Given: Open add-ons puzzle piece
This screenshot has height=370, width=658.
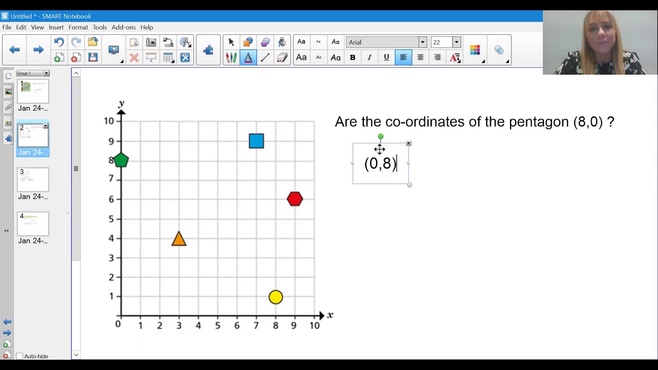Looking at the screenshot, I should [208, 50].
